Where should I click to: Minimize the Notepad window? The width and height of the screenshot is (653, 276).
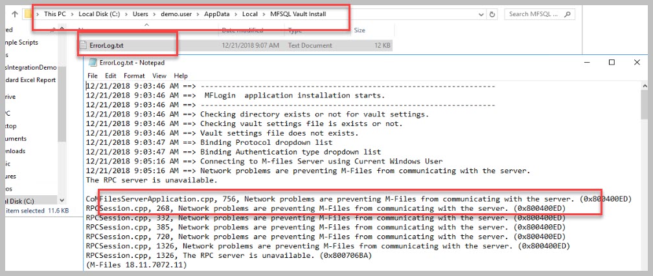click(587, 62)
